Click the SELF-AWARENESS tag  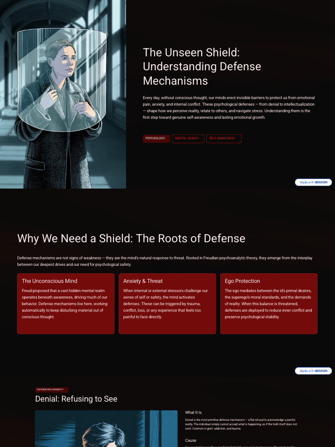(x=224, y=138)
